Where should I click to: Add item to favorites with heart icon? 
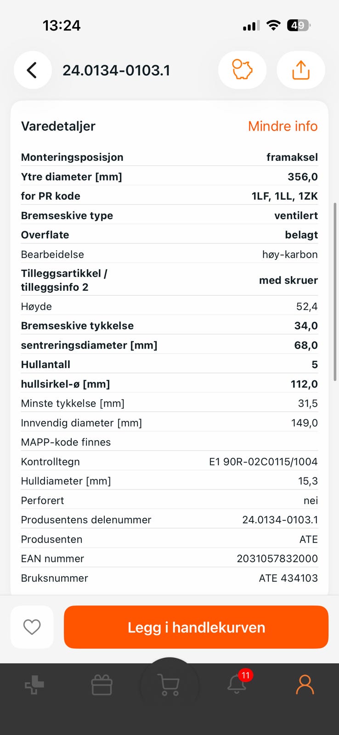pyautogui.click(x=32, y=627)
